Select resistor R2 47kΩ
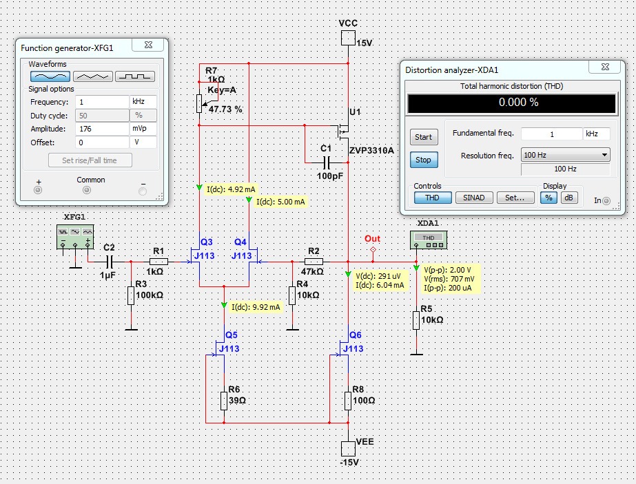 314,262
